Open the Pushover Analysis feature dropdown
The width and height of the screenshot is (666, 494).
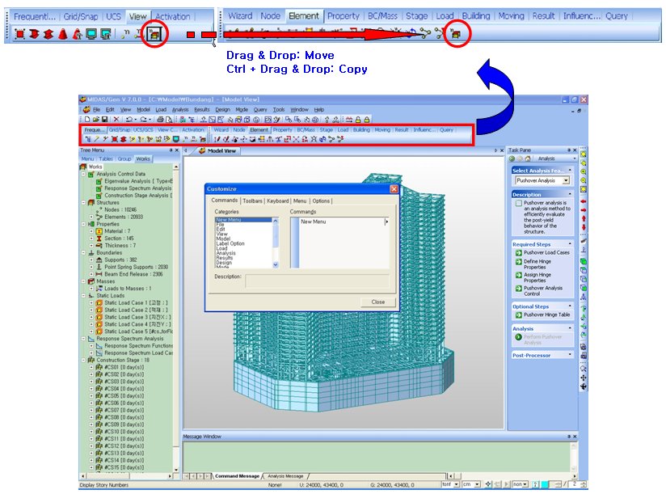pos(566,181)
